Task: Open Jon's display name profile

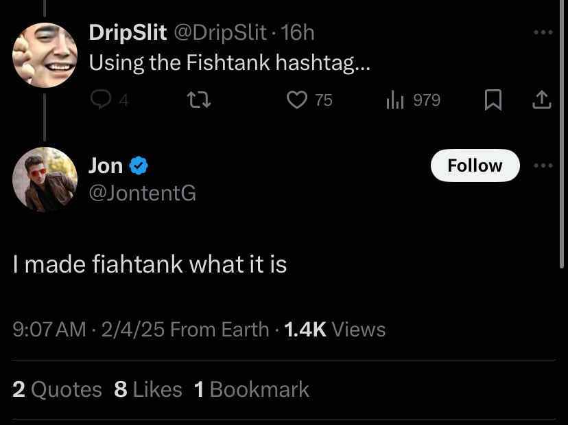Action: click(106, 165)
